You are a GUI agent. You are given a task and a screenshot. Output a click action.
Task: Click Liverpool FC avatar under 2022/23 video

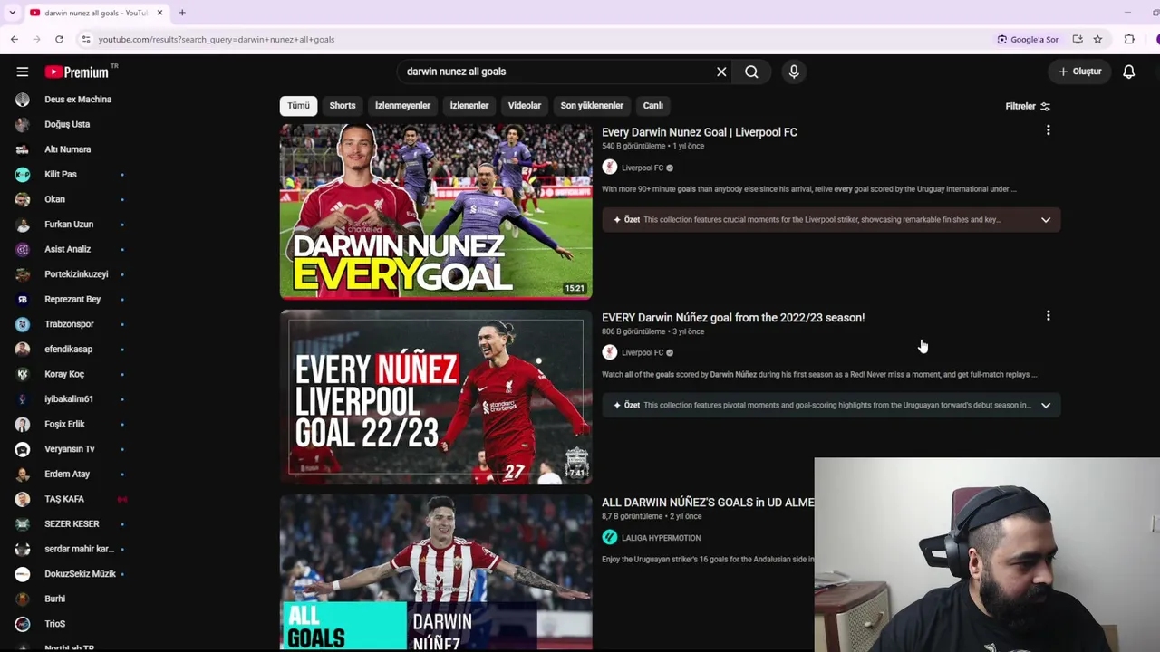(610, 352)
